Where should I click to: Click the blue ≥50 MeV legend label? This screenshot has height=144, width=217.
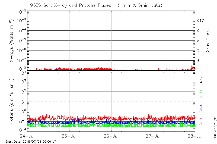201,108
